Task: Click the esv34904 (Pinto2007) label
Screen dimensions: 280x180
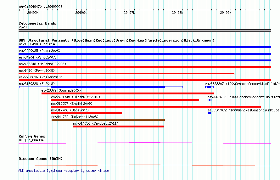Action: [38, 57]
